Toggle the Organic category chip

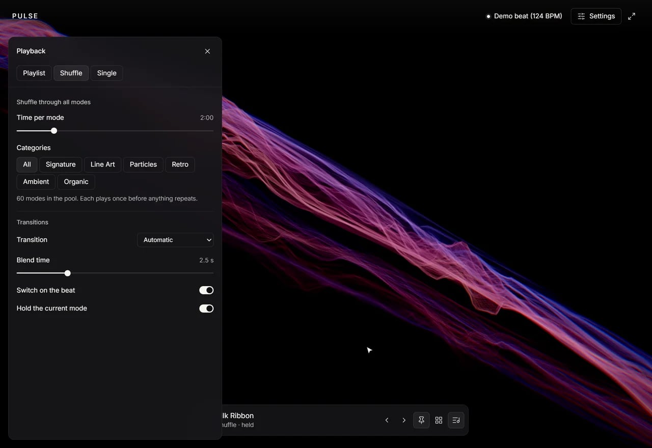(76, 182)
